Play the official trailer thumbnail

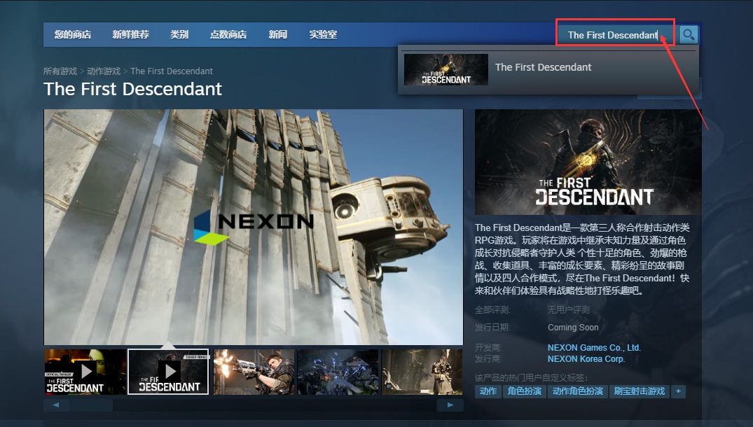tap(85, 372)
